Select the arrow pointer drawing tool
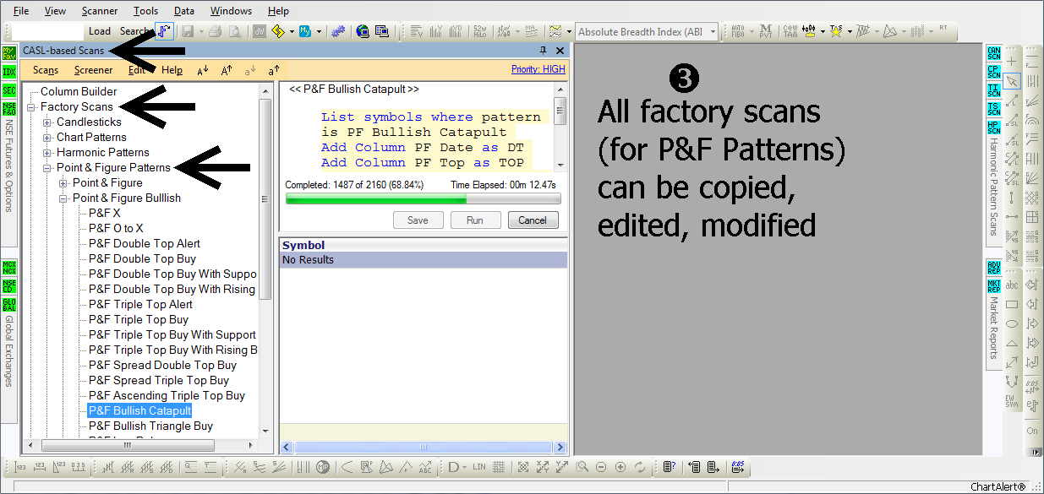 click(1012, 81)
